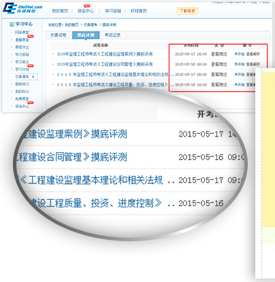Open 直播课堂 in the sidebar

(22, 40)
